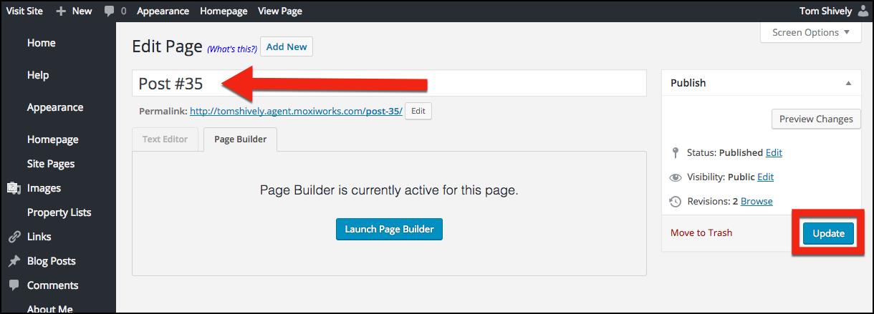This screenshot has width=874, height=314.
Task: Open Blog Posts via the pushpin icon
Action: (x=14, y=261)
